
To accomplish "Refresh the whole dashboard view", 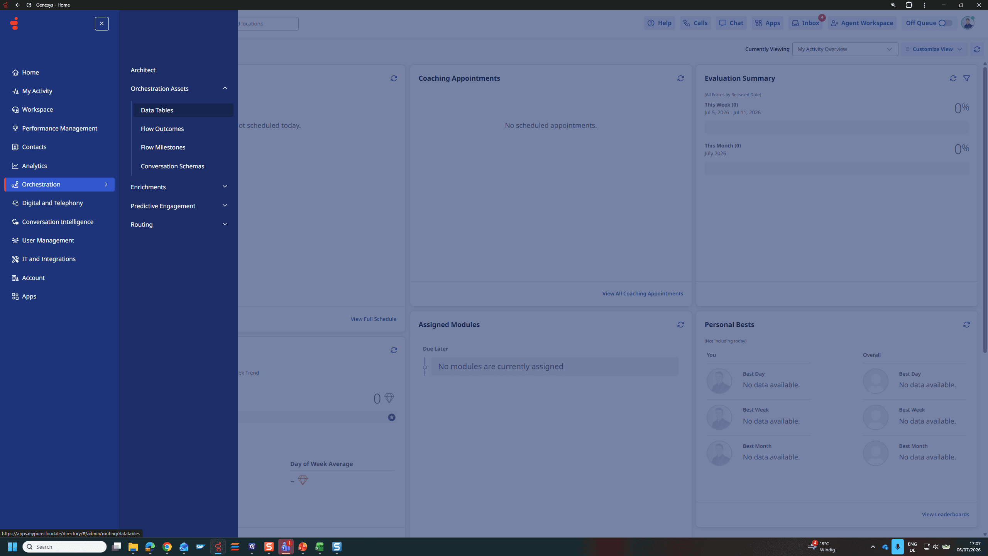I will point(977,49).
